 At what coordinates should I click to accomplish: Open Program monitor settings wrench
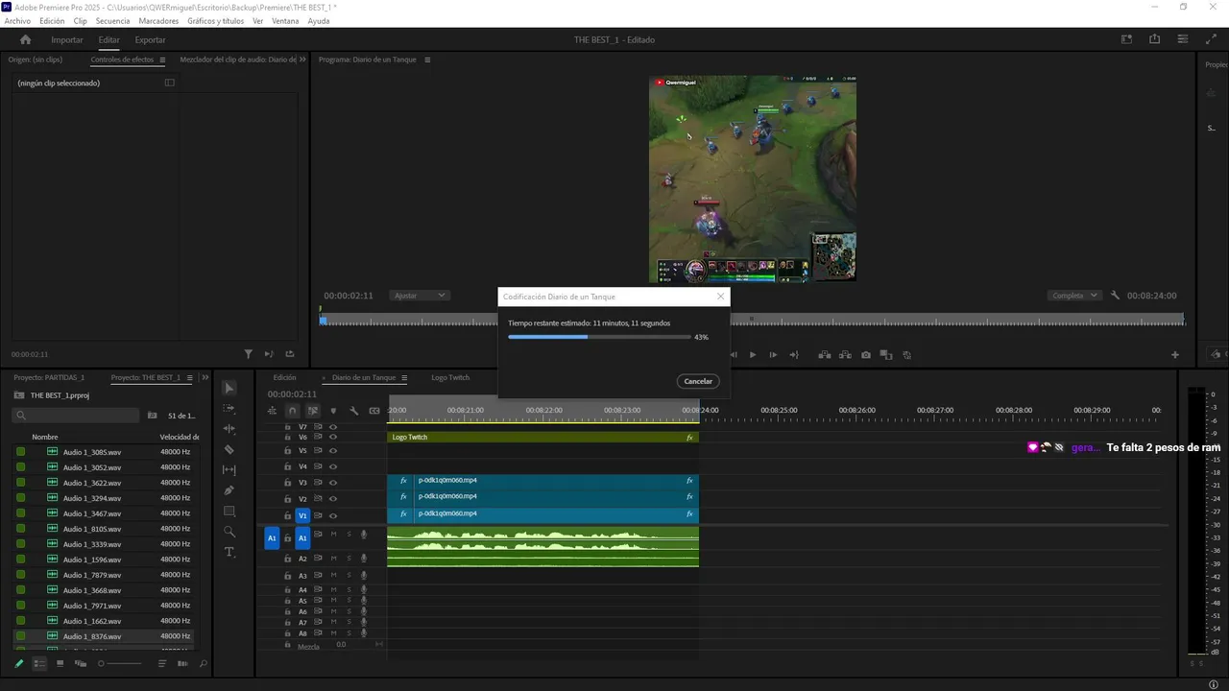(1115, 296)
